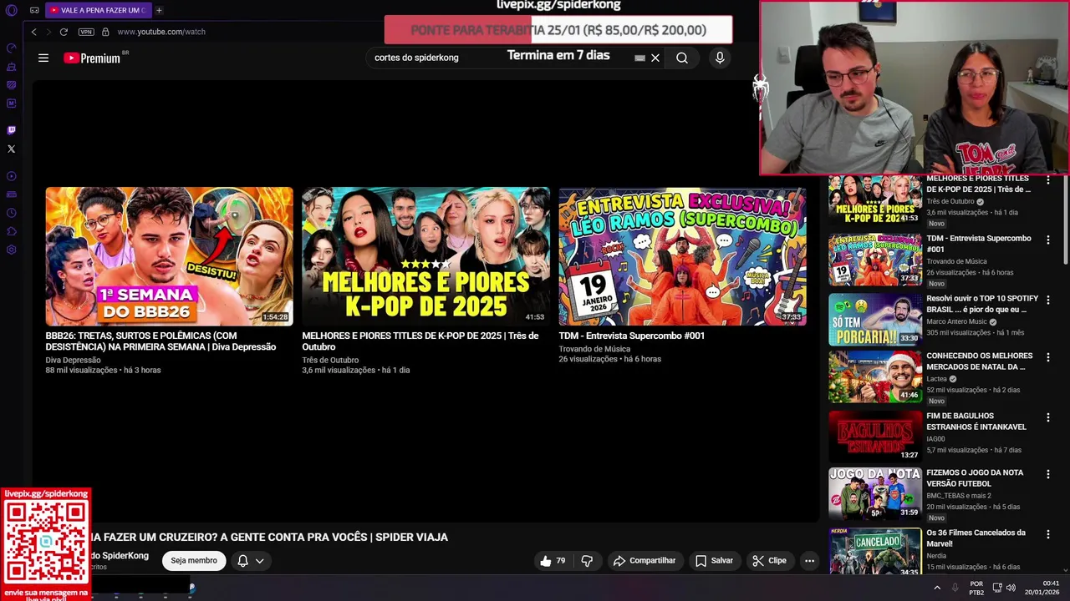The image size is (1070, 601).
Task: Open Twitch panel in sidebar
Action: tap(11, 130)
